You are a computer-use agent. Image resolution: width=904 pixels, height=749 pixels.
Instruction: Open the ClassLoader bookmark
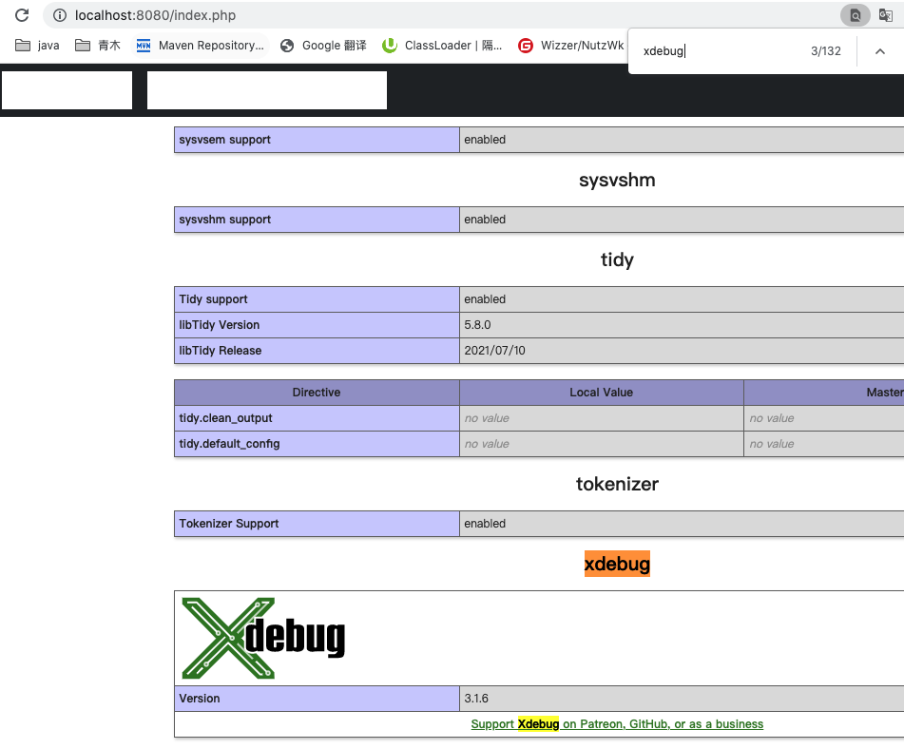click(x=442, y=46)
